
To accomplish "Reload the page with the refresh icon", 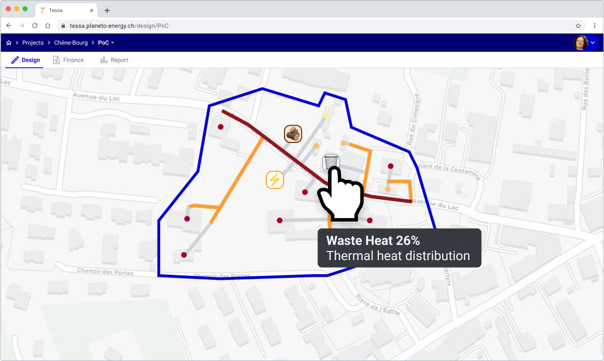I will coord(34,25).
